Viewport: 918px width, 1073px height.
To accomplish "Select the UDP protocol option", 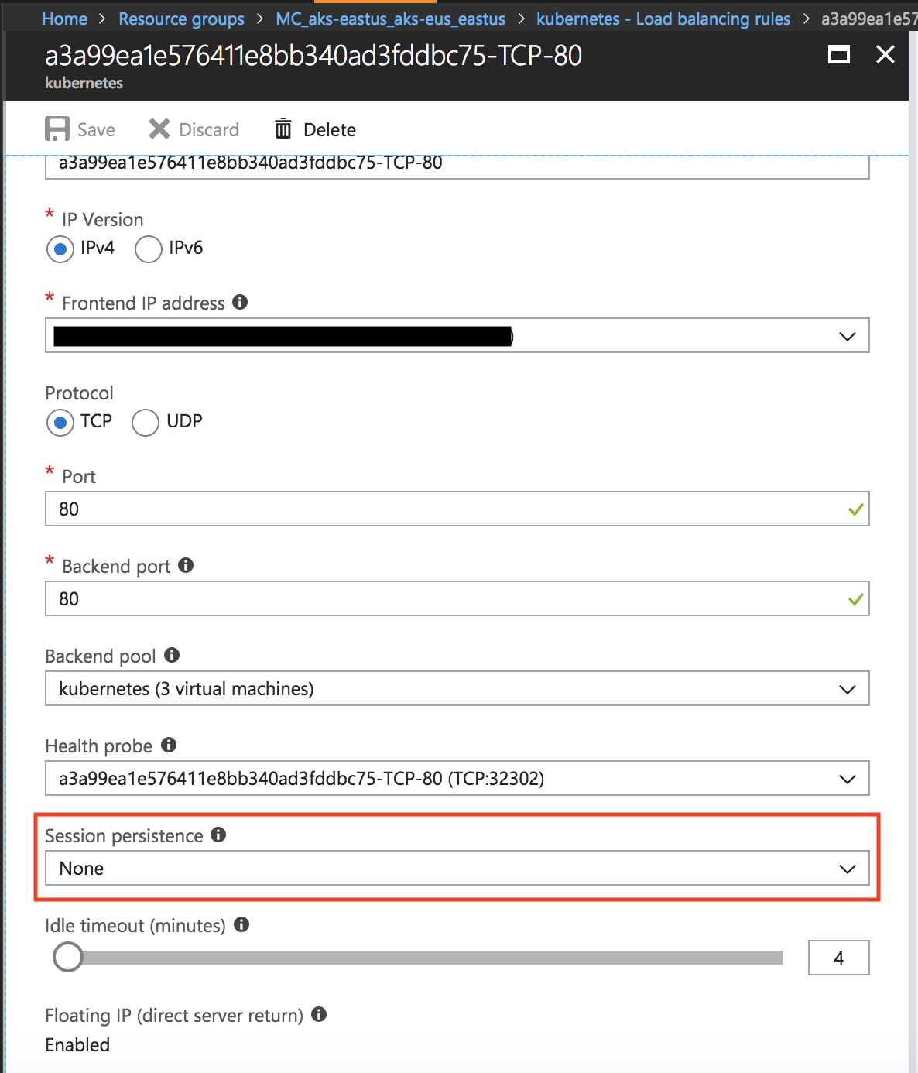I will 145,423.
